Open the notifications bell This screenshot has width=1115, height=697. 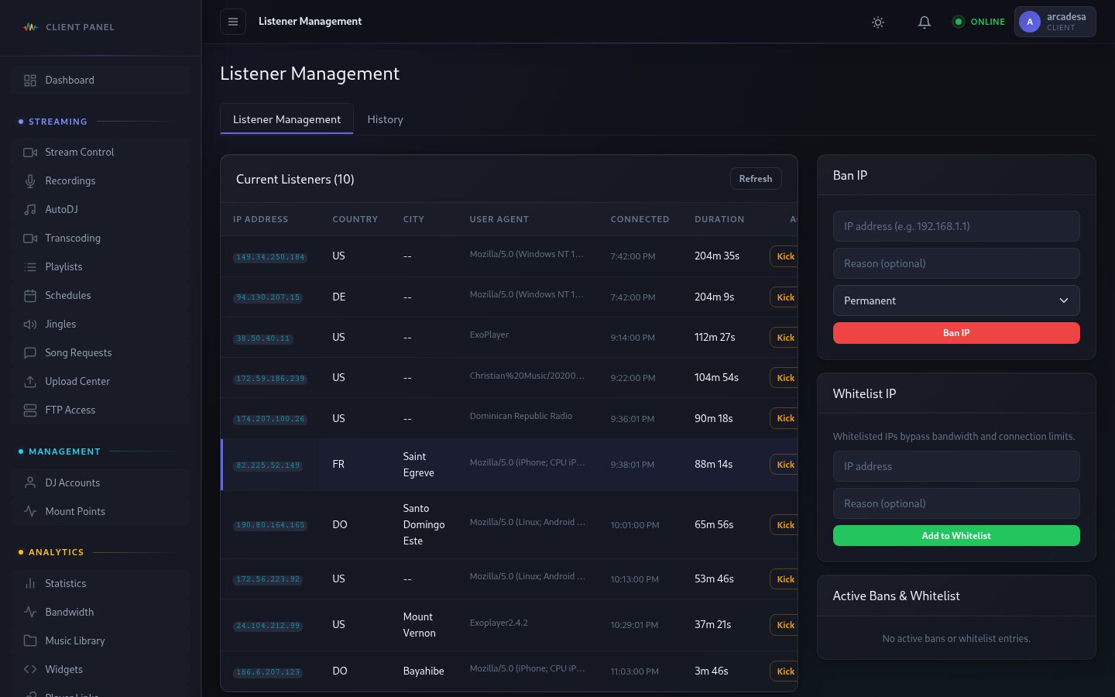tap(924, 22)
